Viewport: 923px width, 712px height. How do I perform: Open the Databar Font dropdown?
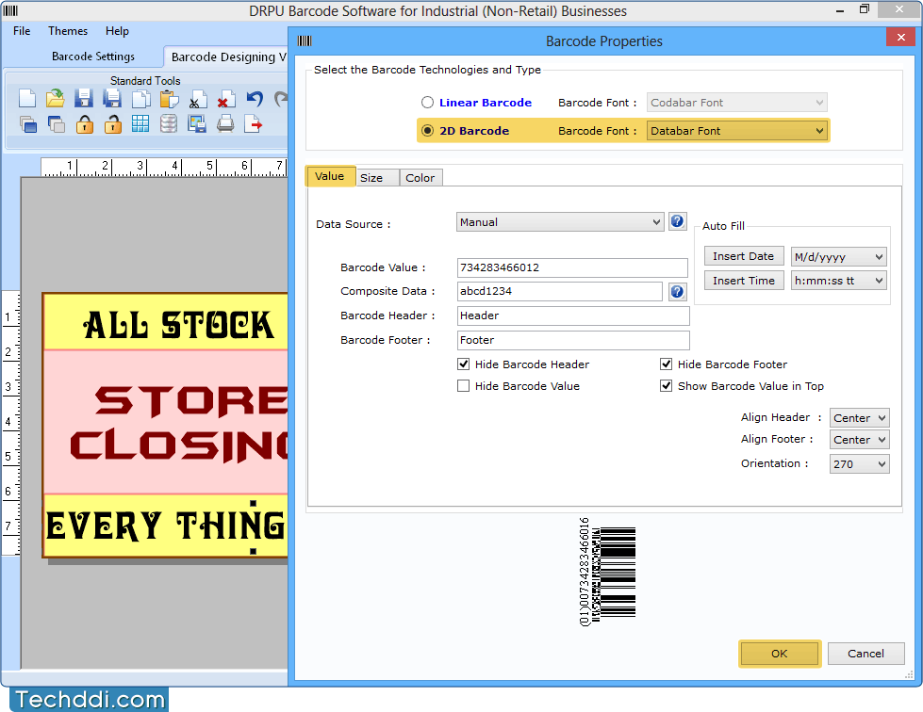point(737,131)
